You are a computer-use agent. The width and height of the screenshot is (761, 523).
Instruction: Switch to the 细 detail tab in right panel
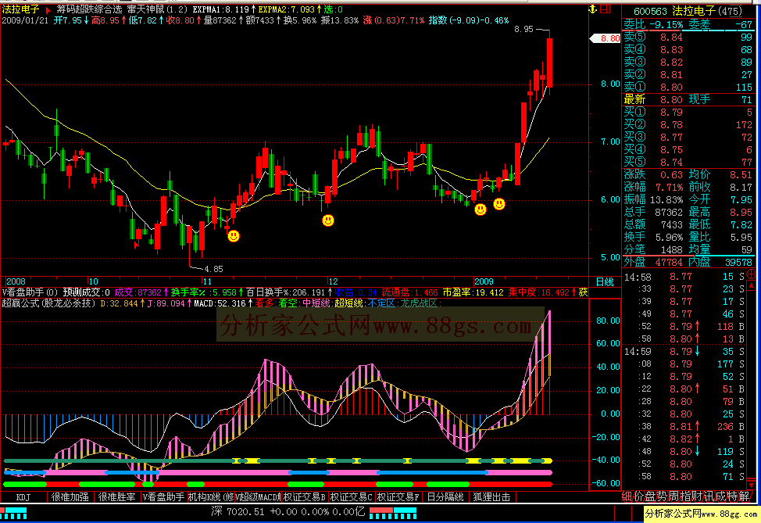[627, 496]
